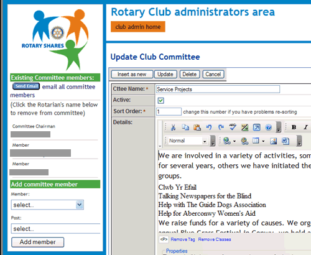Viewport: 311px width, 255px height.
Task: Insert an image via picture icon
Action: 274,141
